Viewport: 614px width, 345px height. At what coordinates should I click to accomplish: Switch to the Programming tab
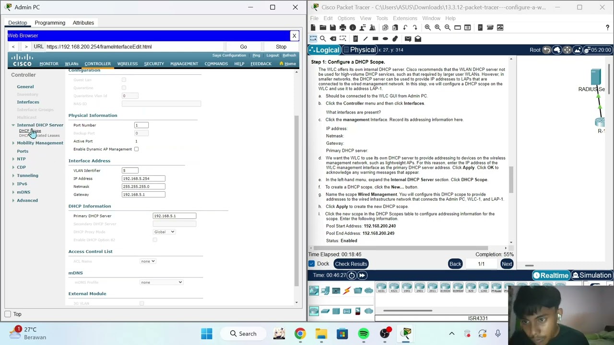pos(50,23)
